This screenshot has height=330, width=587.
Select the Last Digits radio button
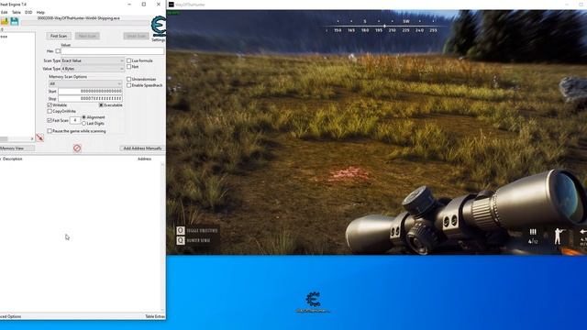pyautogui.click(x=83, y=123)
